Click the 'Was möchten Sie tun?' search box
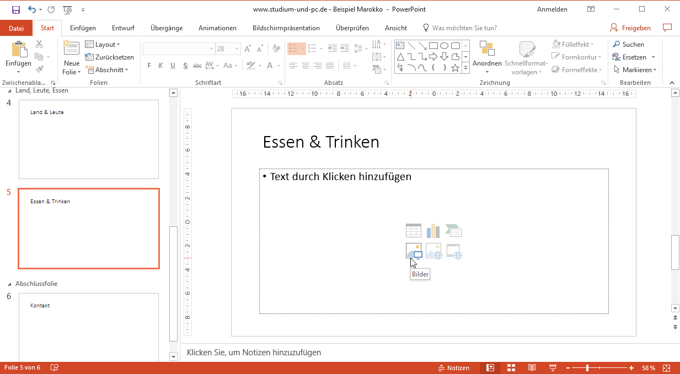This screenshot has width=680, height=374. click(x=459, y=28)
